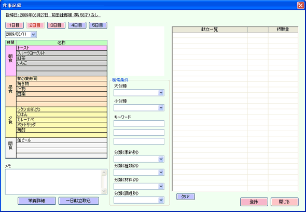Switch to the 3日目 day tab
This screenshot has height=212, width=306.
point(56,25)
